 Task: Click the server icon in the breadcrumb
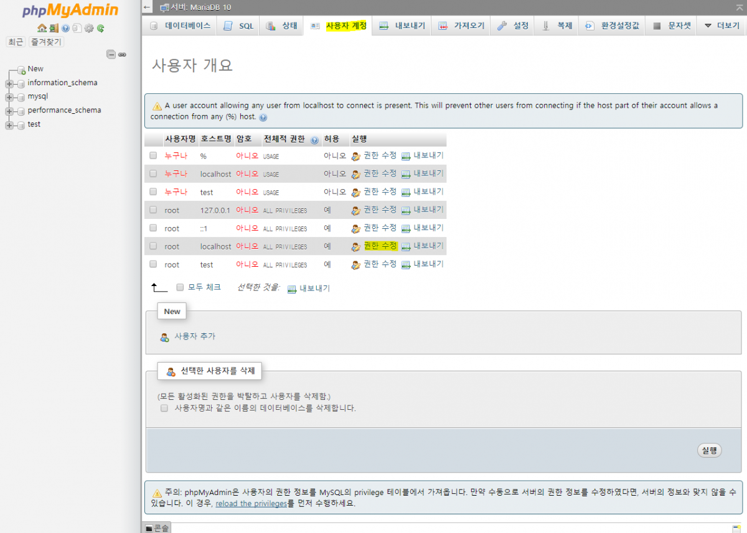coord(164,7)
